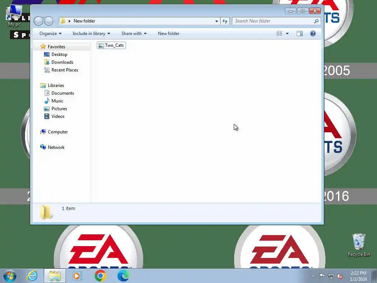Click the Music note icon

point(47,101)
